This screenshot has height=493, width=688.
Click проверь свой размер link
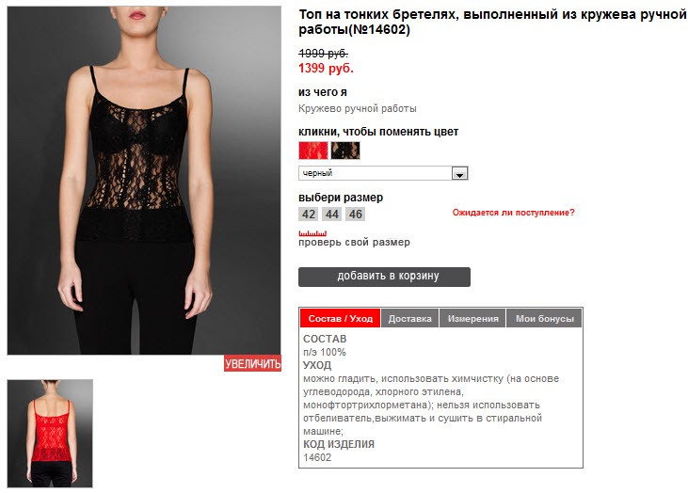coord(355,242)
